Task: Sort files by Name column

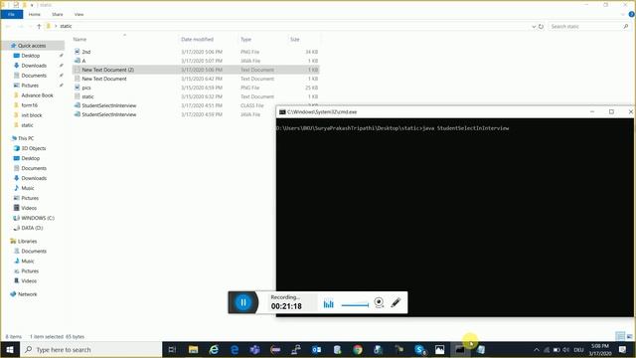Action: pos(79,40)
